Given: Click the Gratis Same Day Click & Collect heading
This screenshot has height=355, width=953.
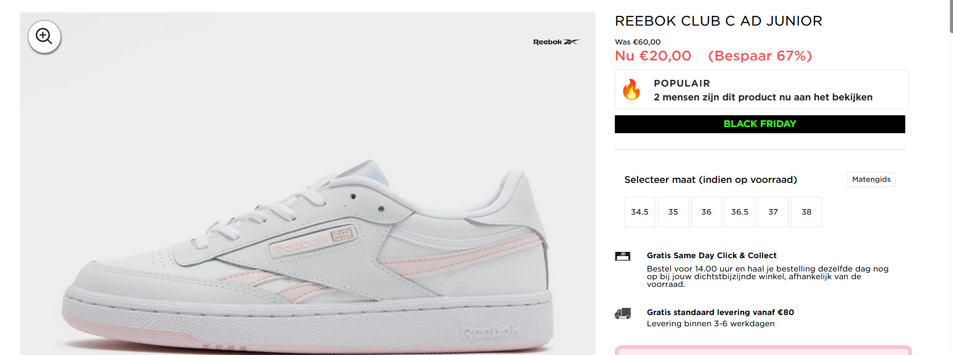Looking at the screenshot, I should click(x=712, y=255).
